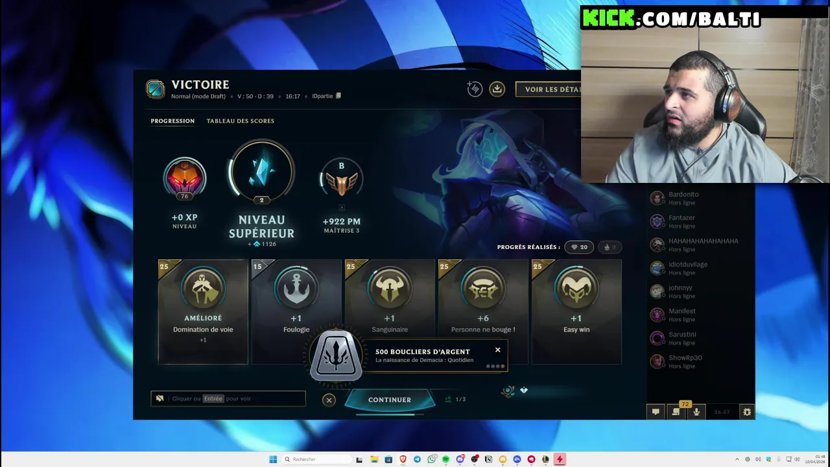
Task: Click the advanced stats icon beside download
Action: coord(475,89)
